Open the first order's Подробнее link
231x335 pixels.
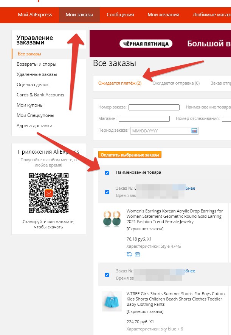(190, 188)
